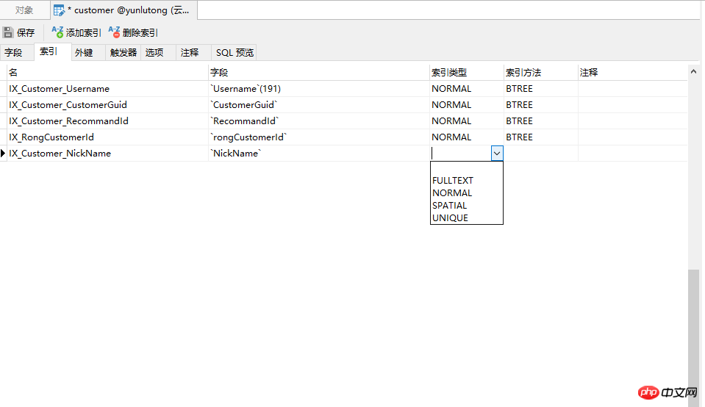Click the add index (添加索引) icon
The height and width of the screenshot is (407, 705).
(x=57, y=32)
